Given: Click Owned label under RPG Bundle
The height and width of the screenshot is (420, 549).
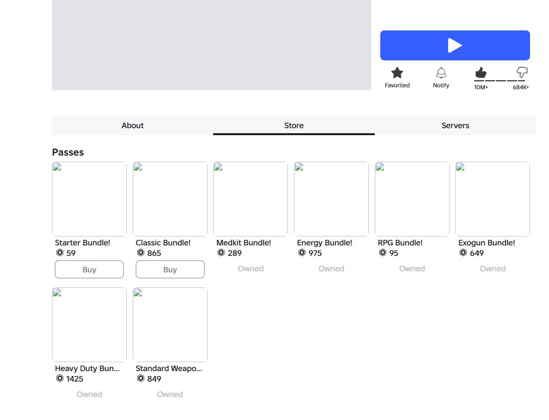Looking at the screenshot, I should tap(412, 269).
